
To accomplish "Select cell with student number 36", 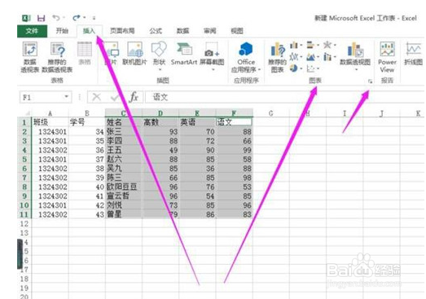I will tap(87, 150).
